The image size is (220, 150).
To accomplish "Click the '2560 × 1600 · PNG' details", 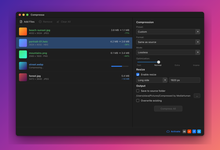I will click(38, 56).
